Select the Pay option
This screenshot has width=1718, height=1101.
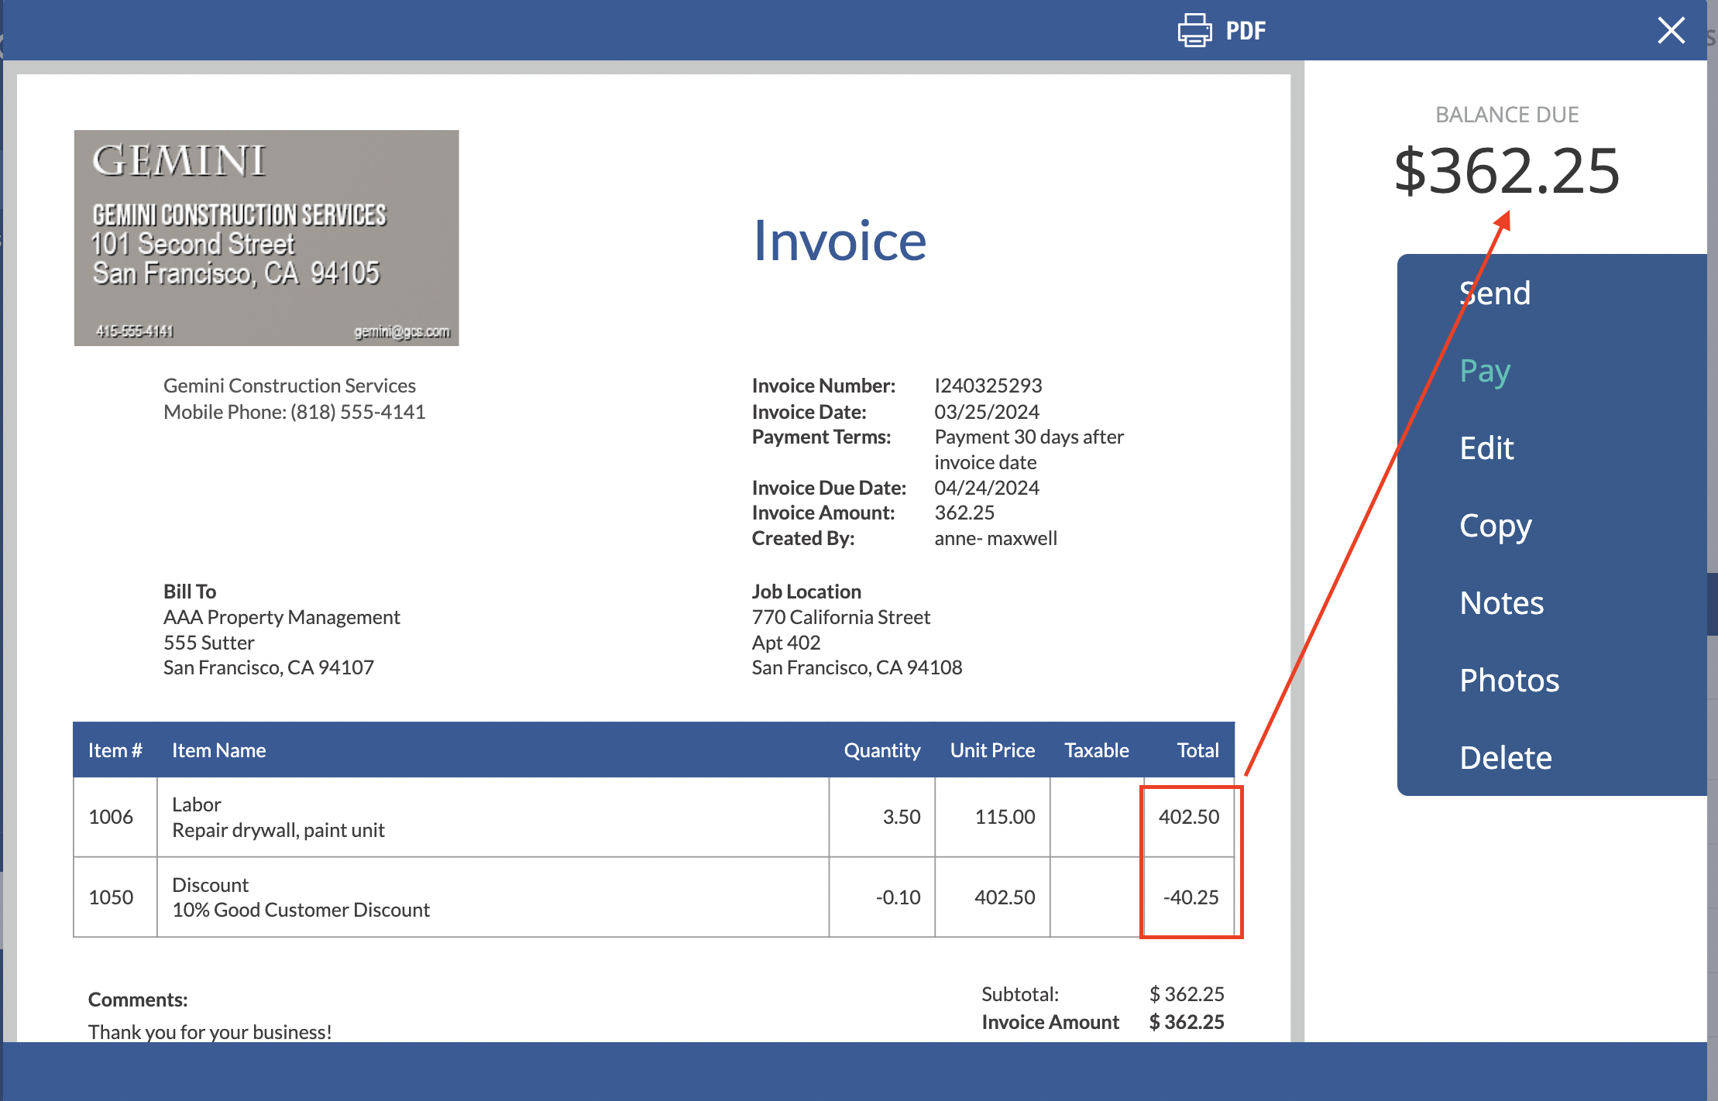pos(1483,370)
